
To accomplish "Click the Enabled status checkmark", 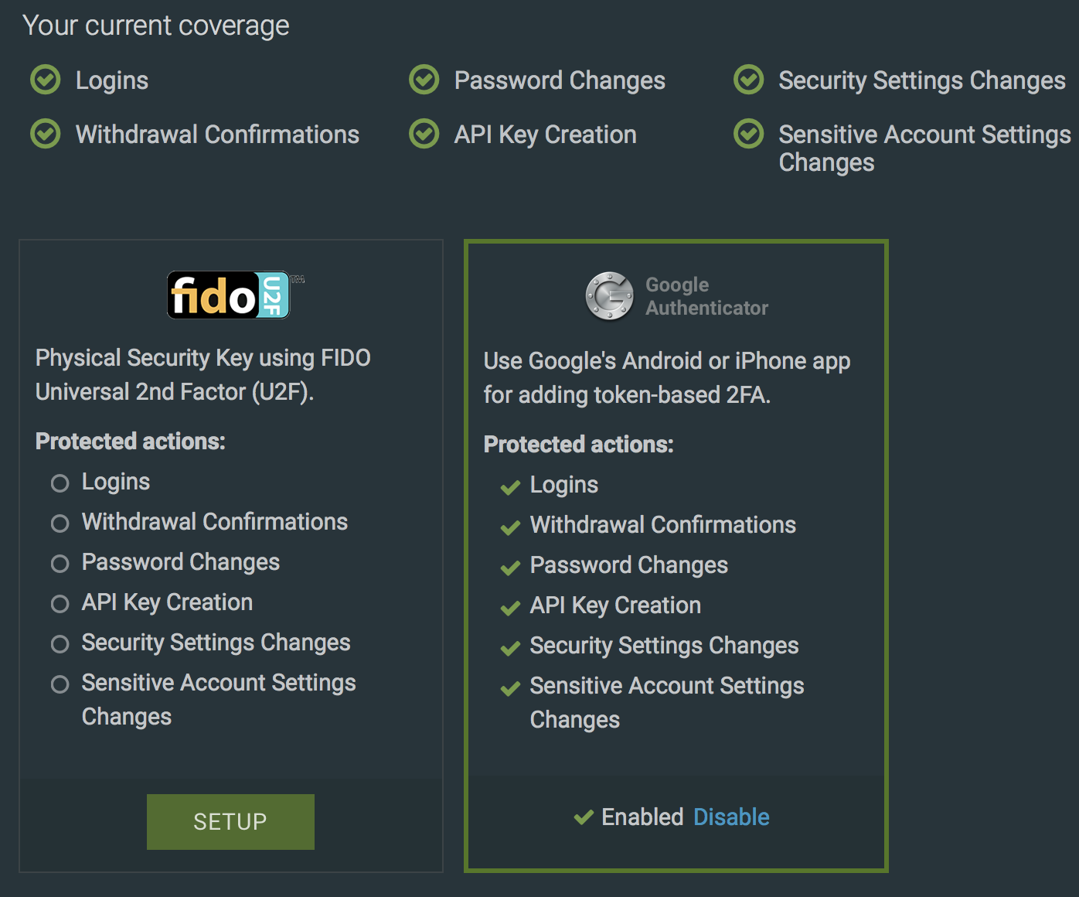I will click(x=584, y=817).
